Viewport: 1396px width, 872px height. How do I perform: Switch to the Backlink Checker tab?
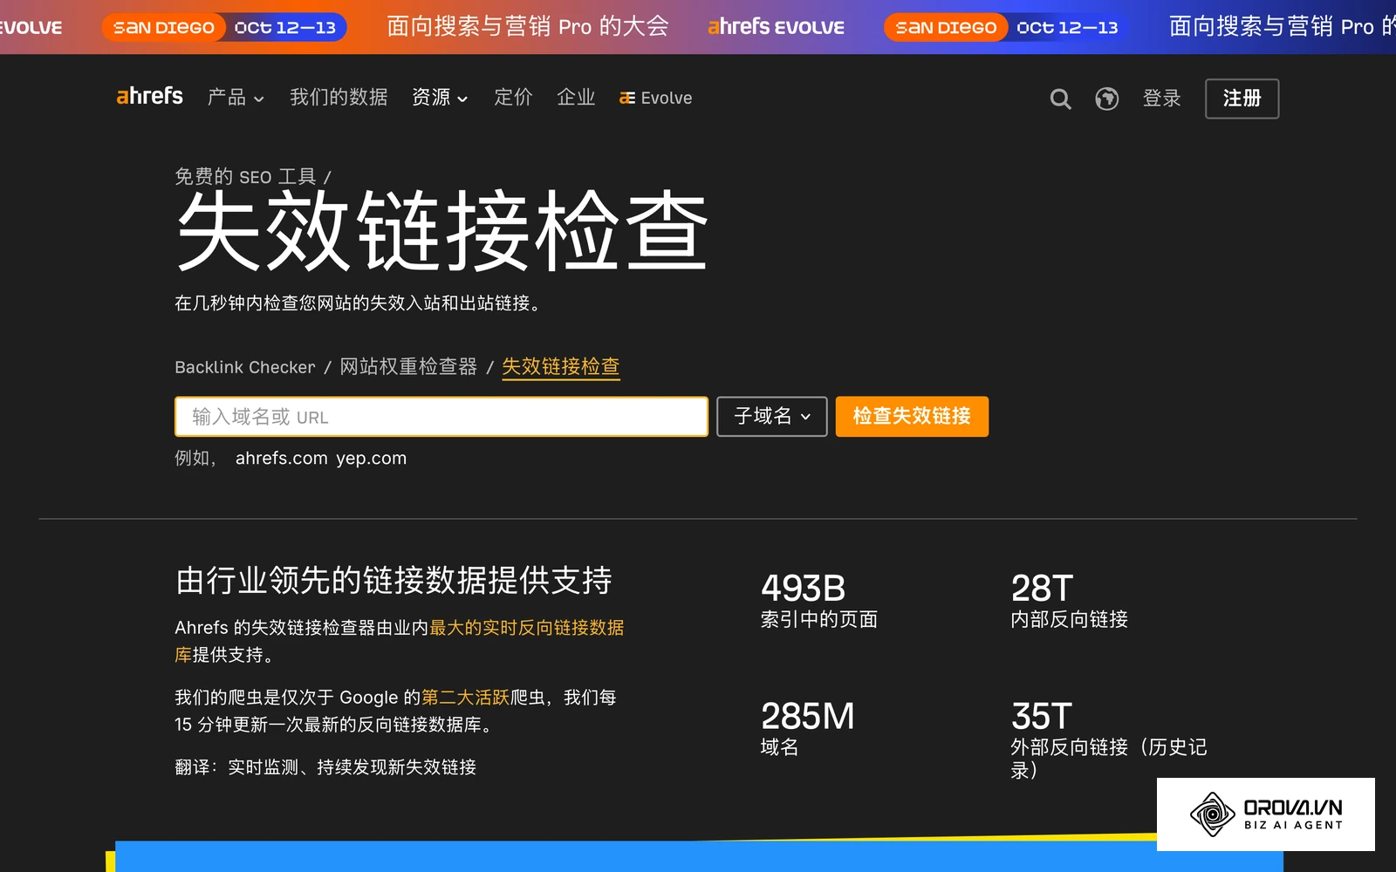(245, 367)
